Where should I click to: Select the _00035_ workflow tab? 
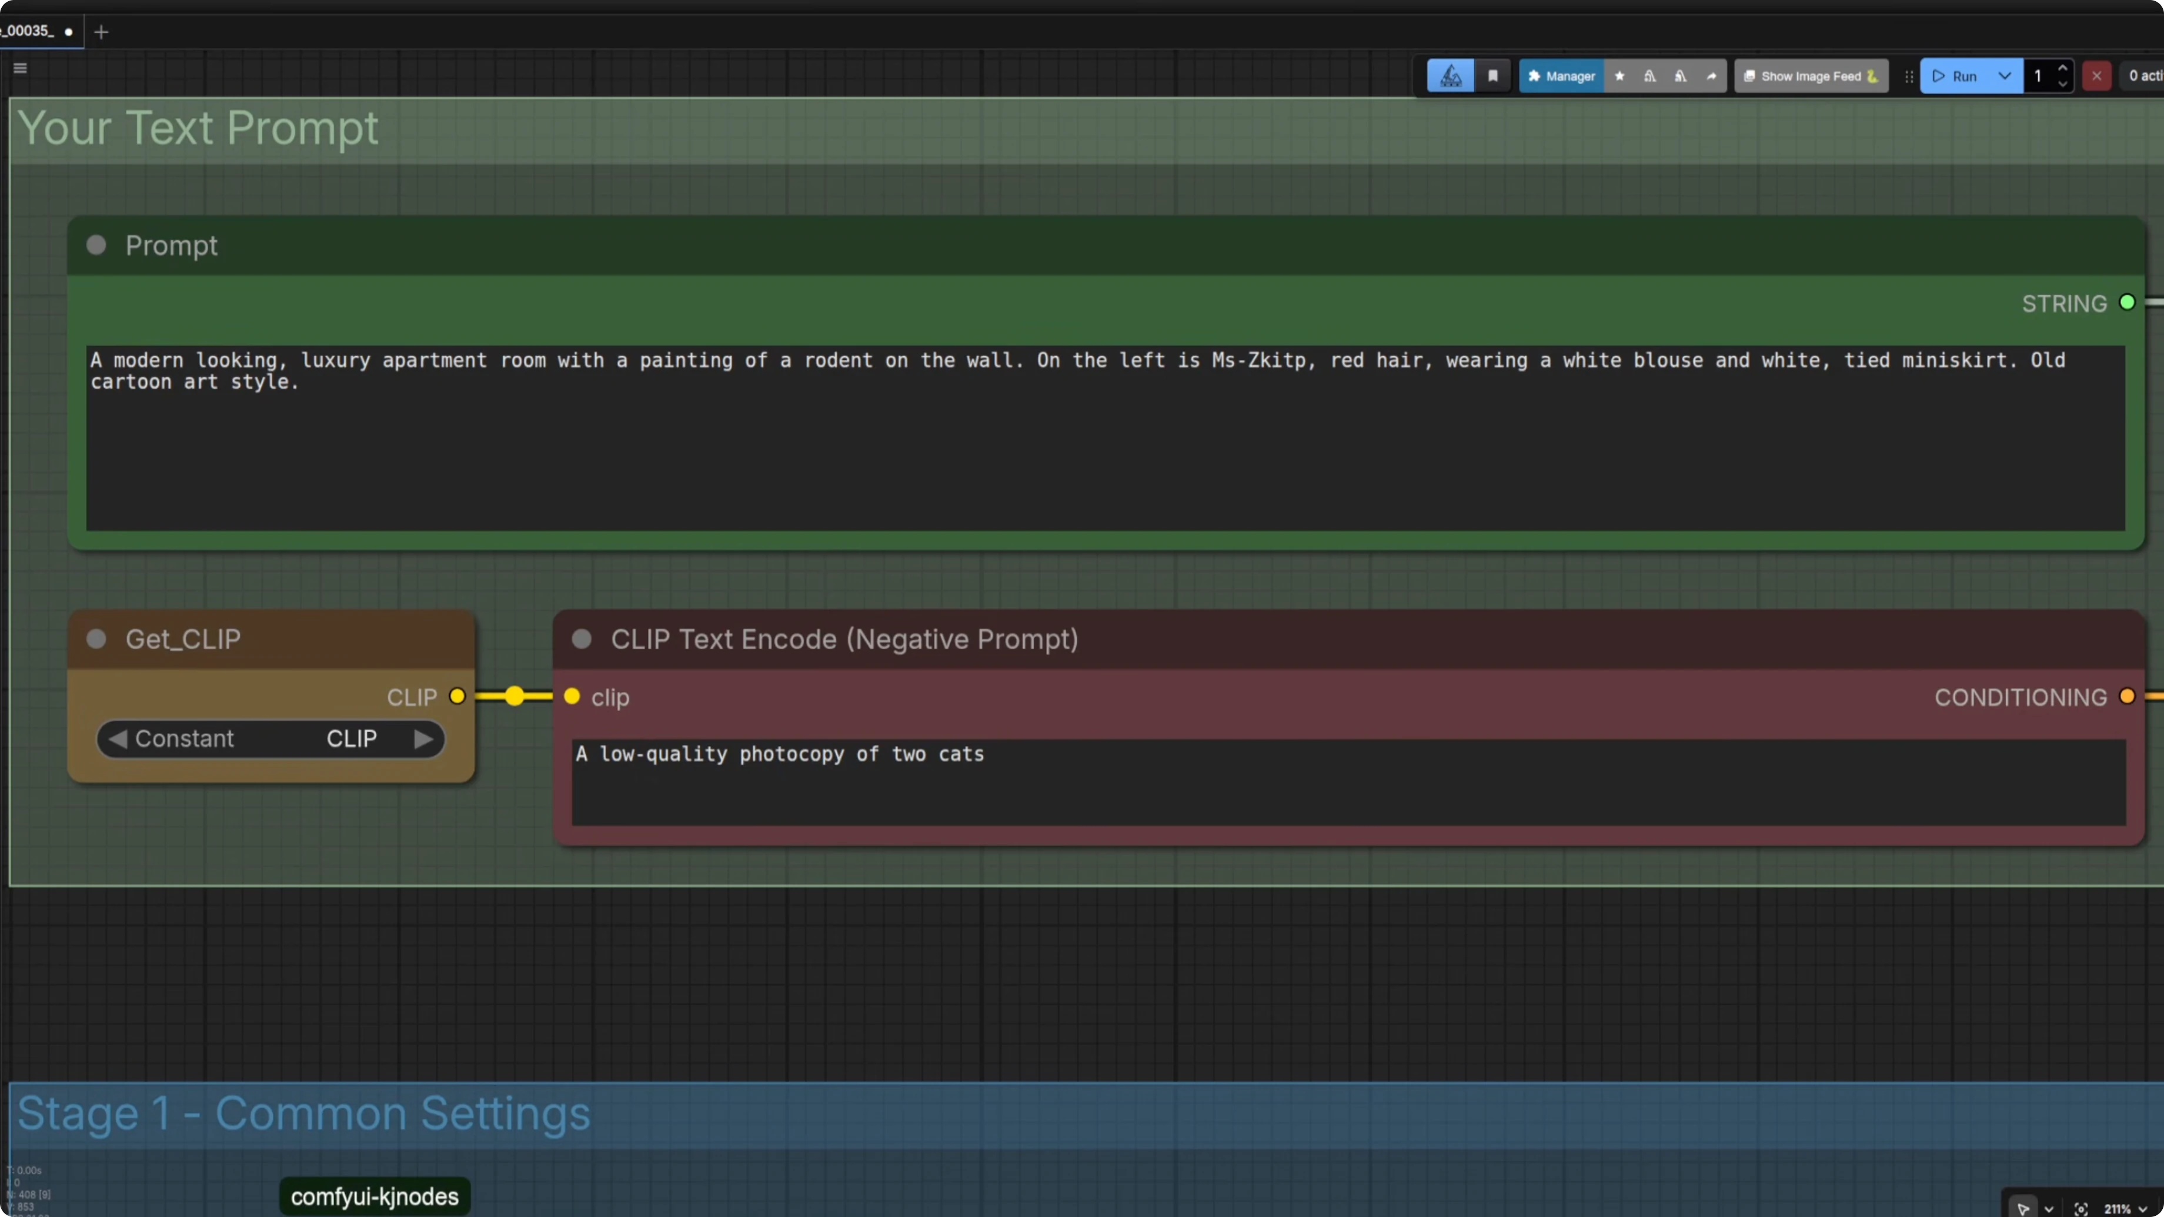pyautogui.click(x=29, y=31)
